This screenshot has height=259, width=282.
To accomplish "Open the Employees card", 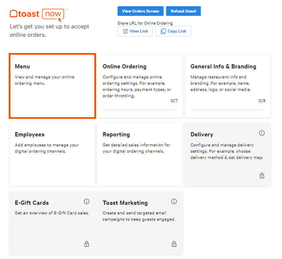I will (x=52, y=154).
